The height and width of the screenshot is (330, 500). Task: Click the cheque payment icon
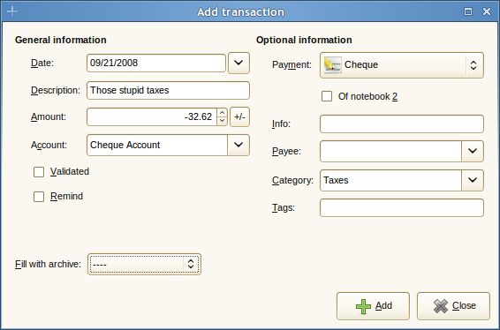pos(332,65)
